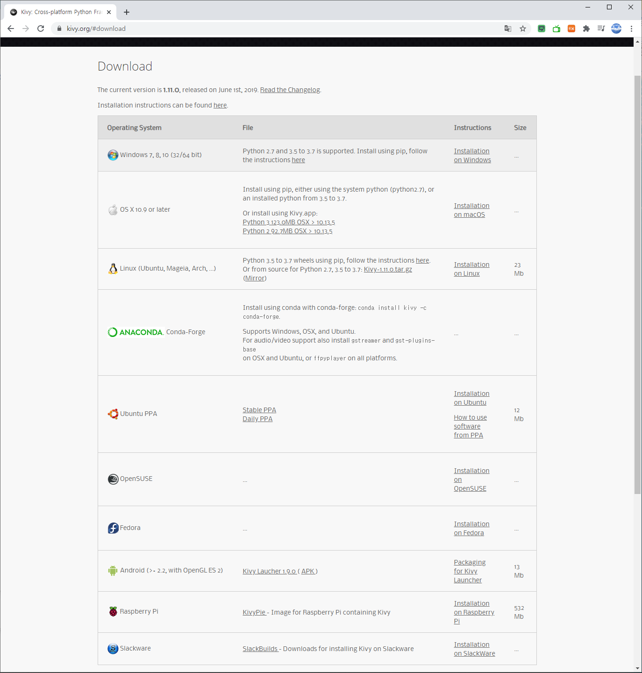Click 'OS X 10.9 or later' text
Screen dimensions: 642x673
tap(145, 210)
